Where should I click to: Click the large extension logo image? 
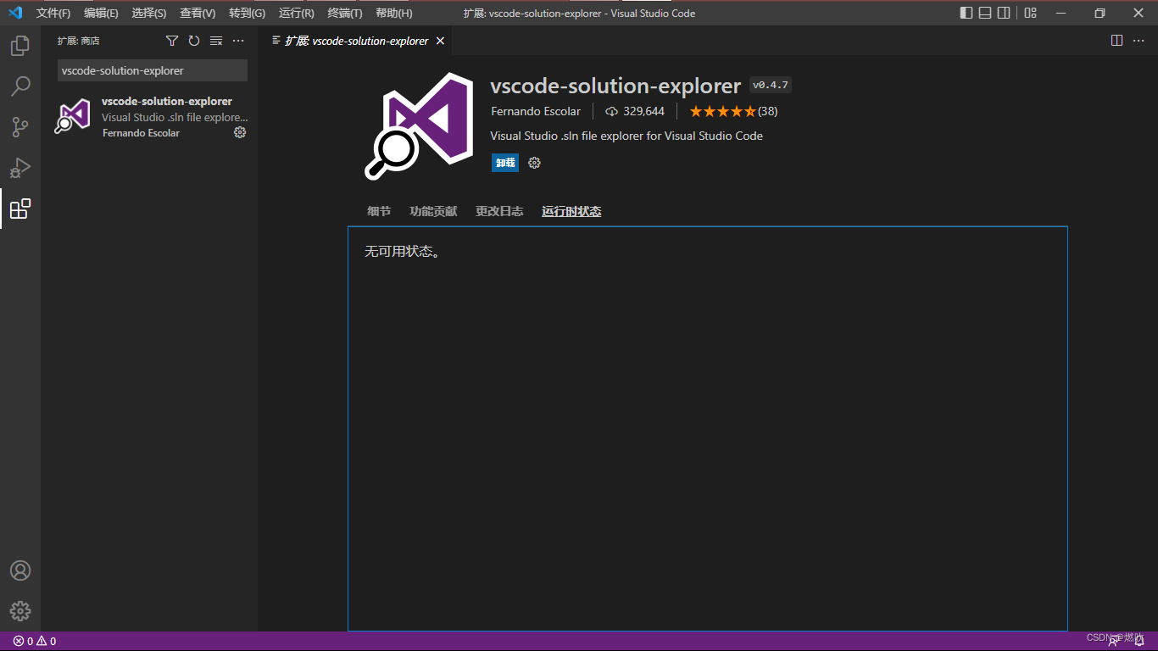click(420, 125)
